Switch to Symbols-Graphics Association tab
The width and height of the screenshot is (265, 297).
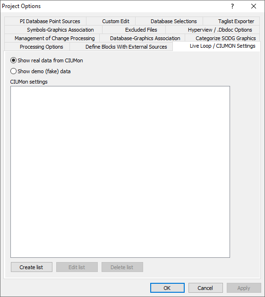(53, 30)
